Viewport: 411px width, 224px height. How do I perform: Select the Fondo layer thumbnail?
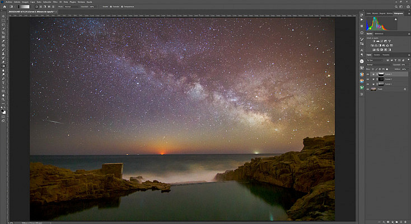point(373,89)
